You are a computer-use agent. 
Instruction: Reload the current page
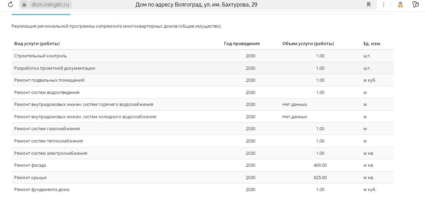tap(10, 5)
